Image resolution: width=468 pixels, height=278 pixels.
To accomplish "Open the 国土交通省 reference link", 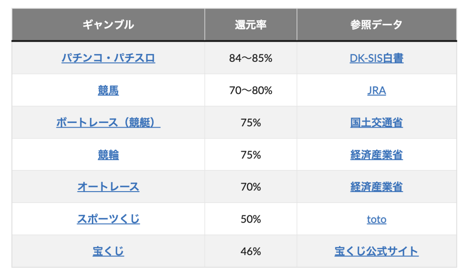I will pos(377,123).
